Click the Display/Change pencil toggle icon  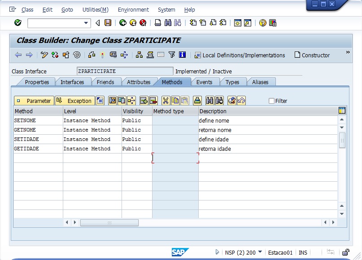44,55
